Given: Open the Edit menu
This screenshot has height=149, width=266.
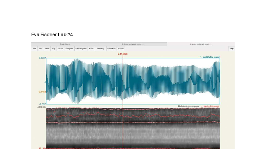Looking at the screenshot, I should point(41,49).
